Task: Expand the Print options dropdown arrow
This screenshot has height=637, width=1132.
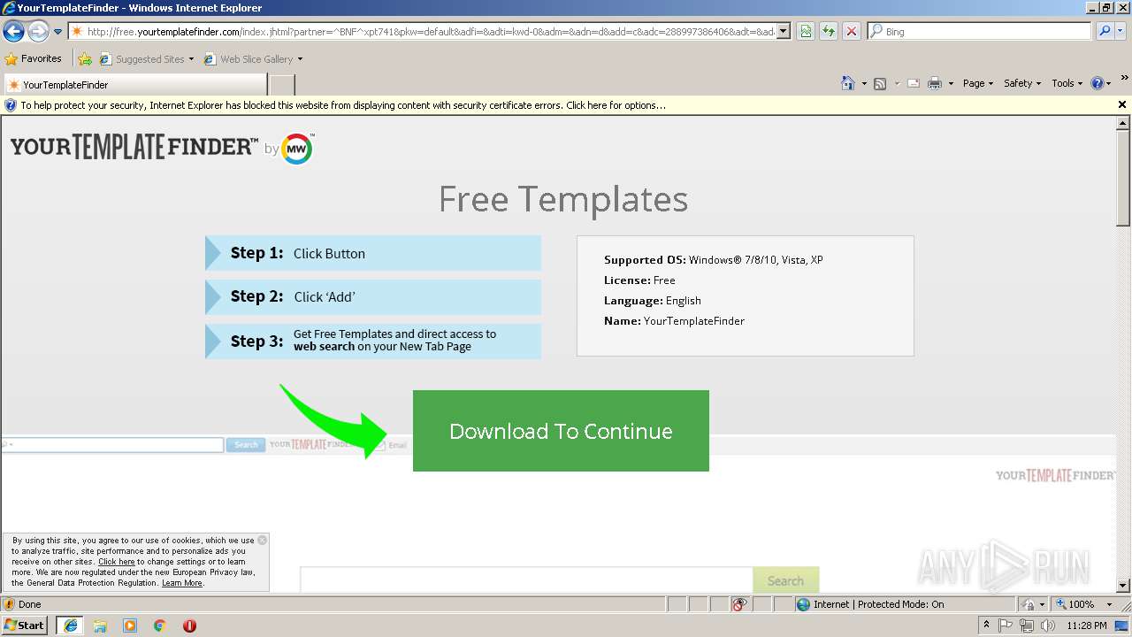Action: point(951,84)
